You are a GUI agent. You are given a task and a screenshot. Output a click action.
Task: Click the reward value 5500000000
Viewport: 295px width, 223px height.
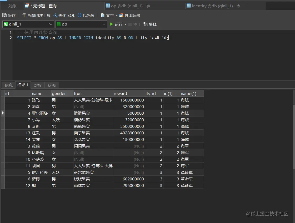[129, 126]
